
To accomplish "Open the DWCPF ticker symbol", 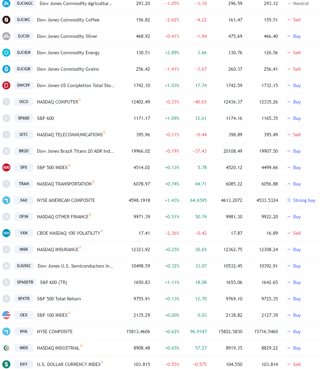I will coord(24,85).
